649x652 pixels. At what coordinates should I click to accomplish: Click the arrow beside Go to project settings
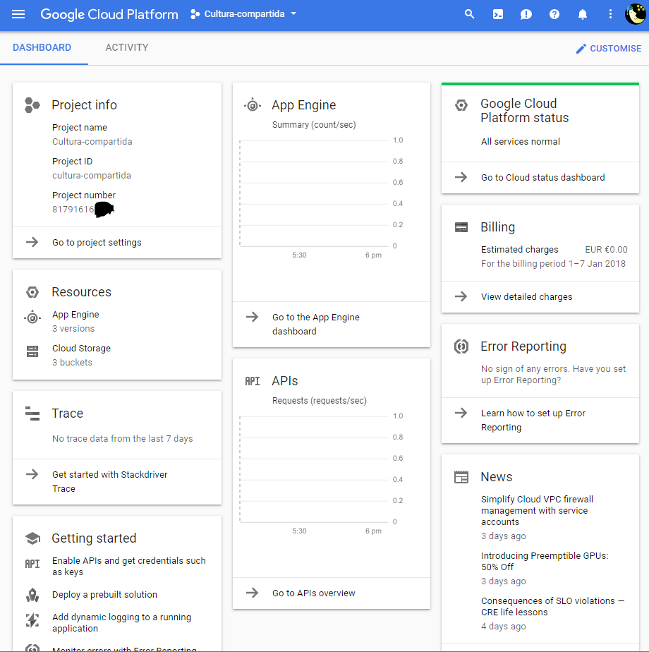coord(32,242)
